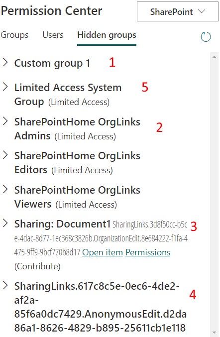Select Sharing: Document1 group name
This screenshot has width=220, height=337.
click(x=62, y=224)
